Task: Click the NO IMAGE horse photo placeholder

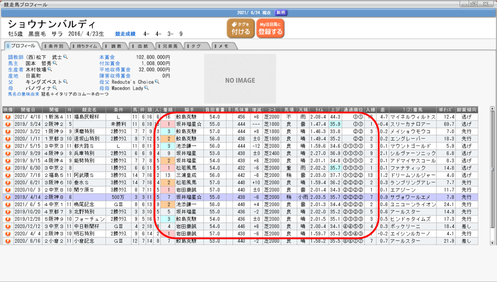Action: tap(240, 80)
